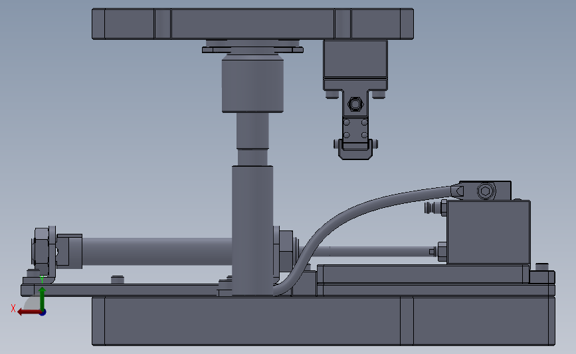Click the hex socket screw on the hose clamp
The image size is (576, 354).
click(485, 191)
